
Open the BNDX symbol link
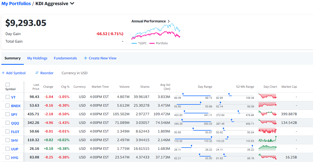[x=16, y=106]
